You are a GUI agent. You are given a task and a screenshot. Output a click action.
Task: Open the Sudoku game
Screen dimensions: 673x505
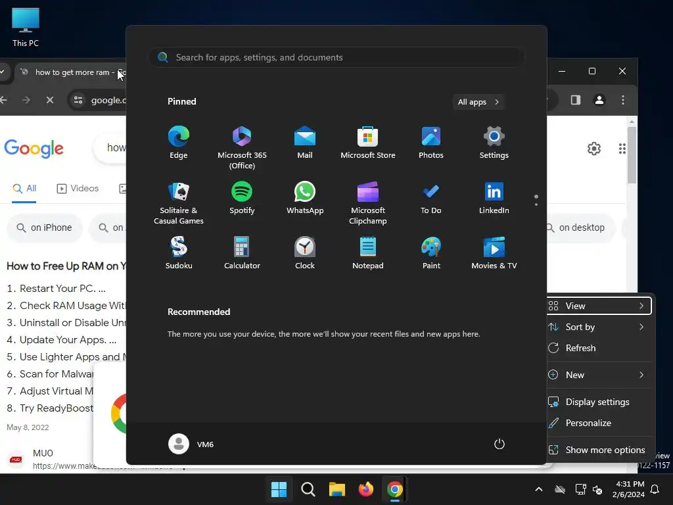(x=179, y=253)
